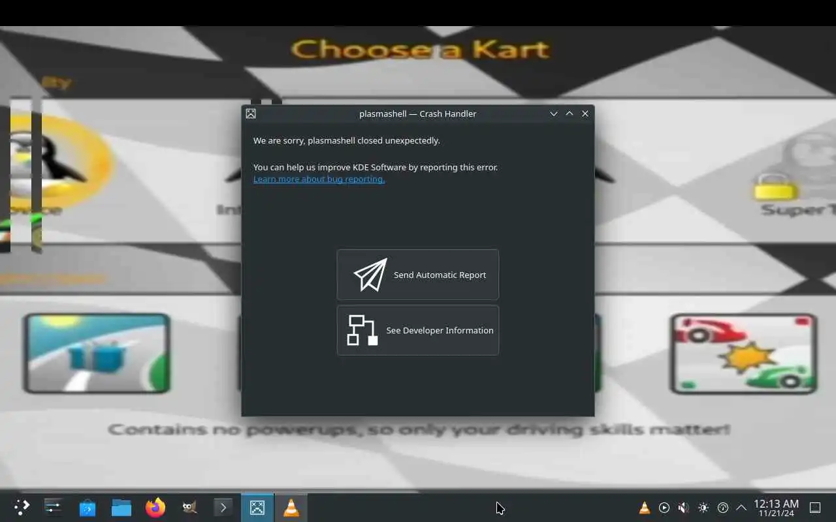Select the red and green karts battle thumbnail

743,353
